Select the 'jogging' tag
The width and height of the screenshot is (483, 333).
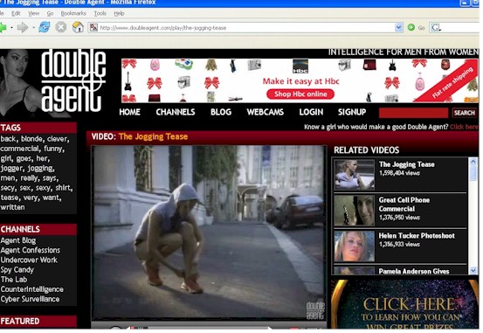click(x=40, y=169)
